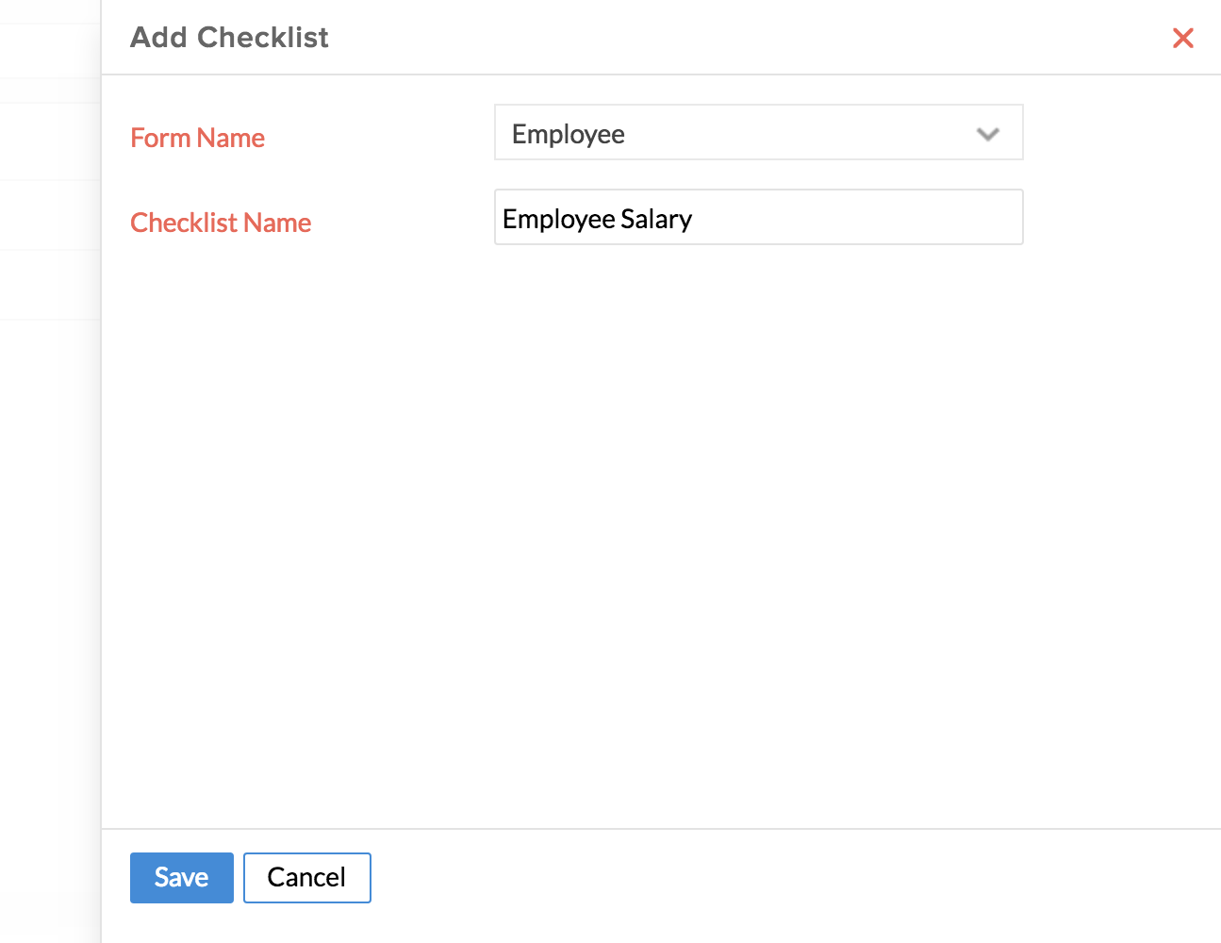1221x943 pixels.
Task: Click the Form Name label
Action: click(197, 138)
